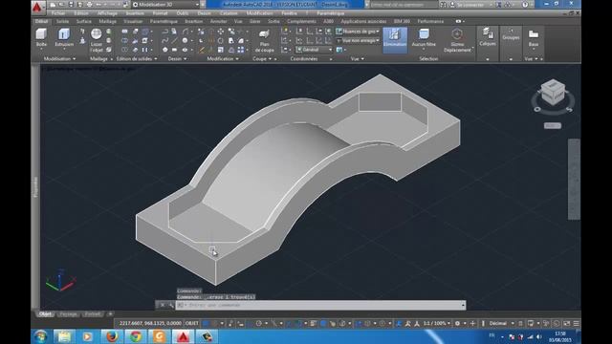Click Se connecter sign-in button
The image size is (612, 344).
point(471,5)
